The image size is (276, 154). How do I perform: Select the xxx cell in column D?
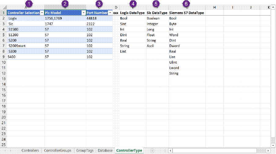(116, 13)
